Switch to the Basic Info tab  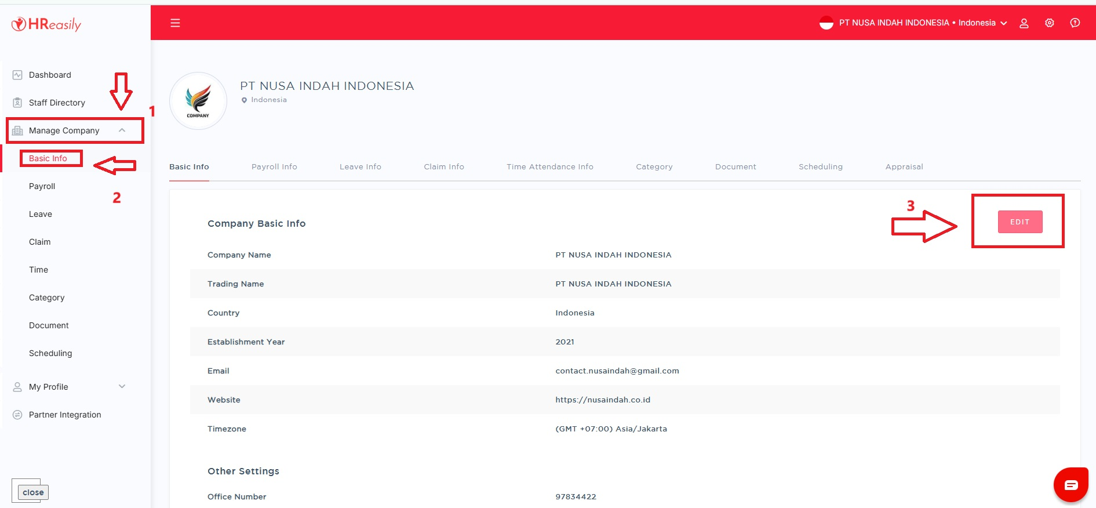coord(189,167)
